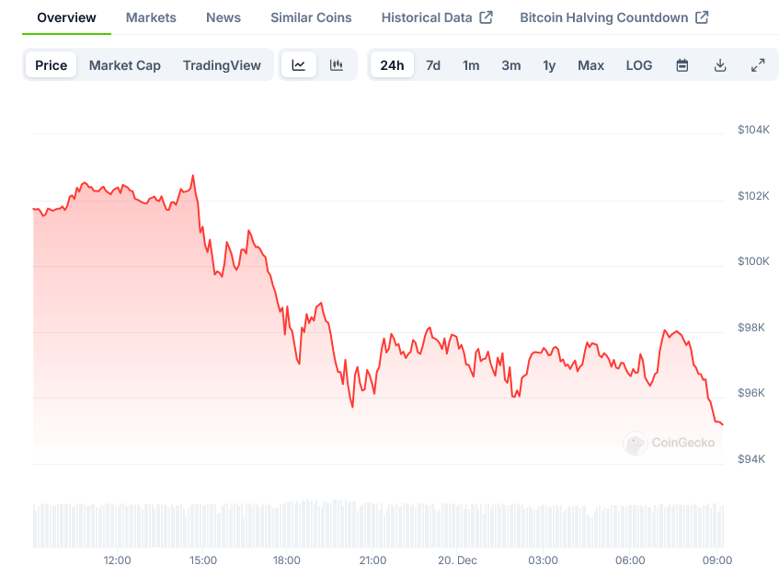Set time range to 7d

[x=433, y=65]
